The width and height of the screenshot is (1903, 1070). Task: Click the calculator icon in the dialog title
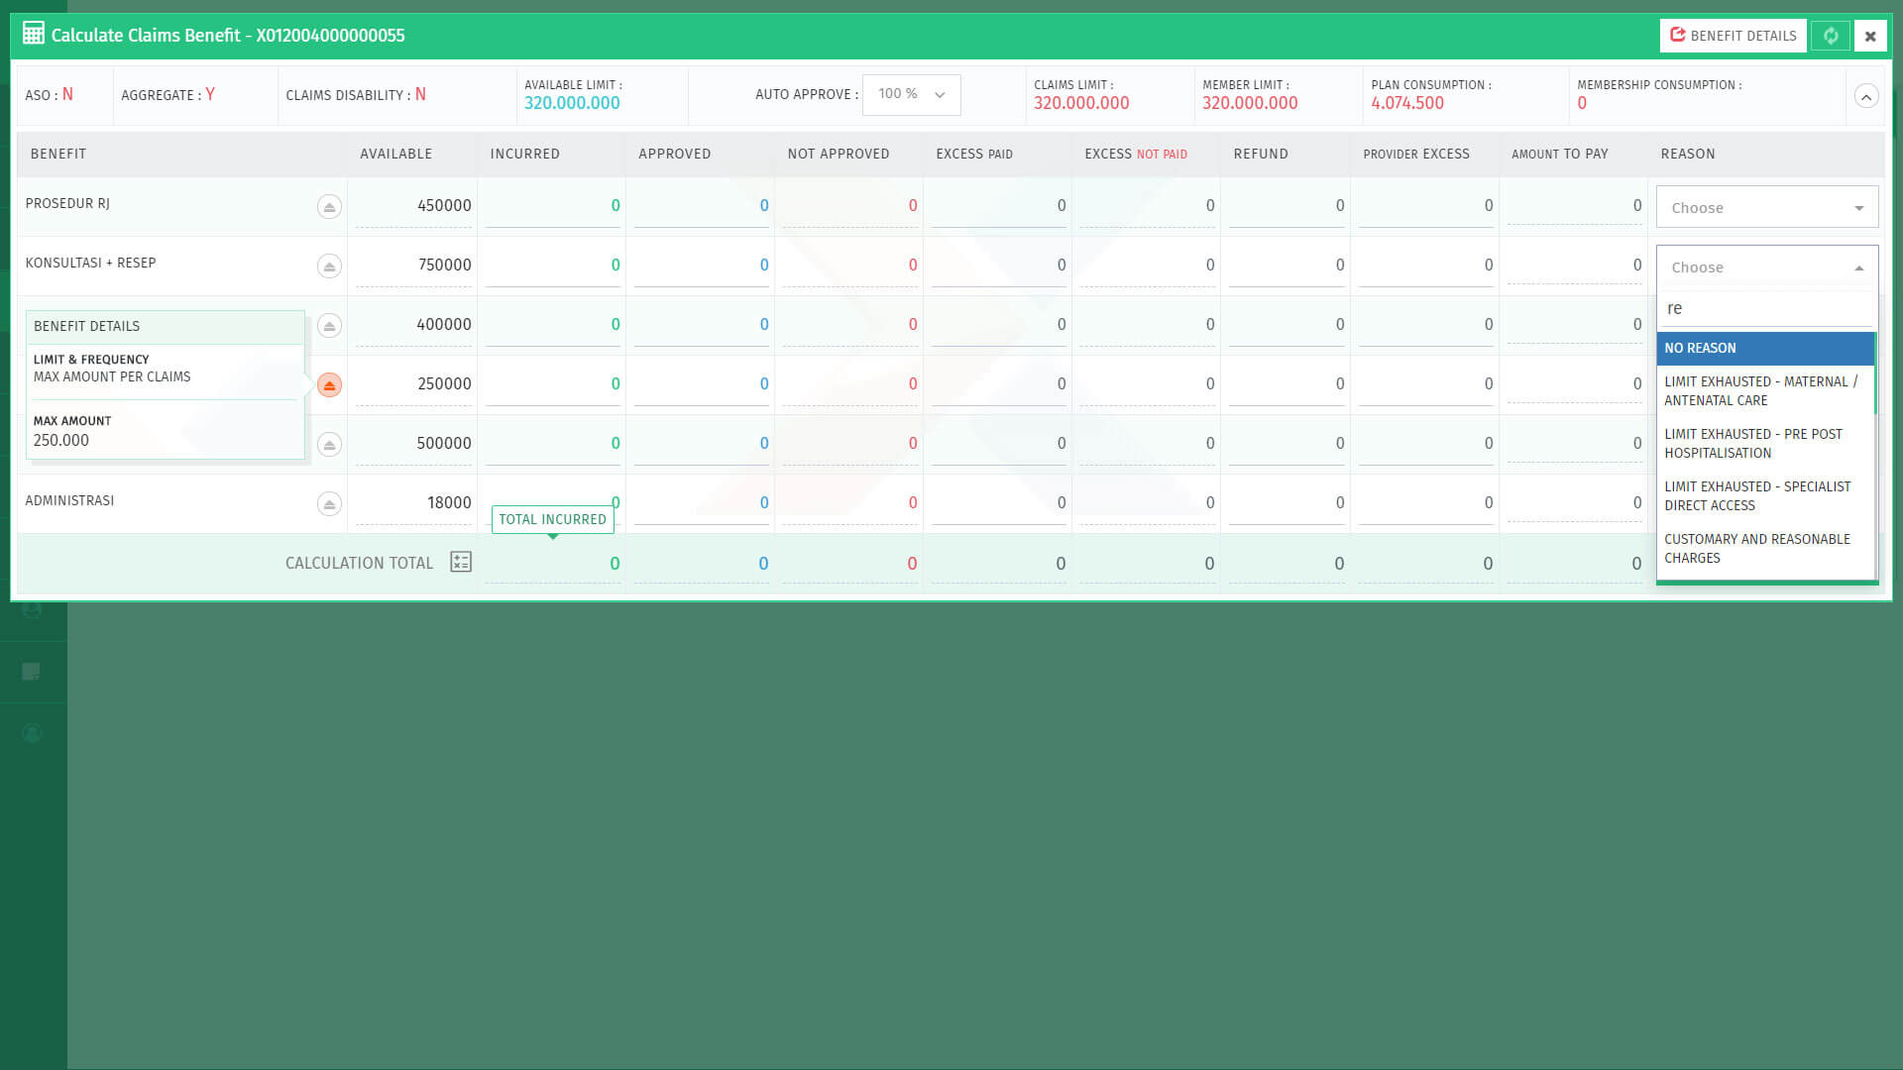click(34, 34)
